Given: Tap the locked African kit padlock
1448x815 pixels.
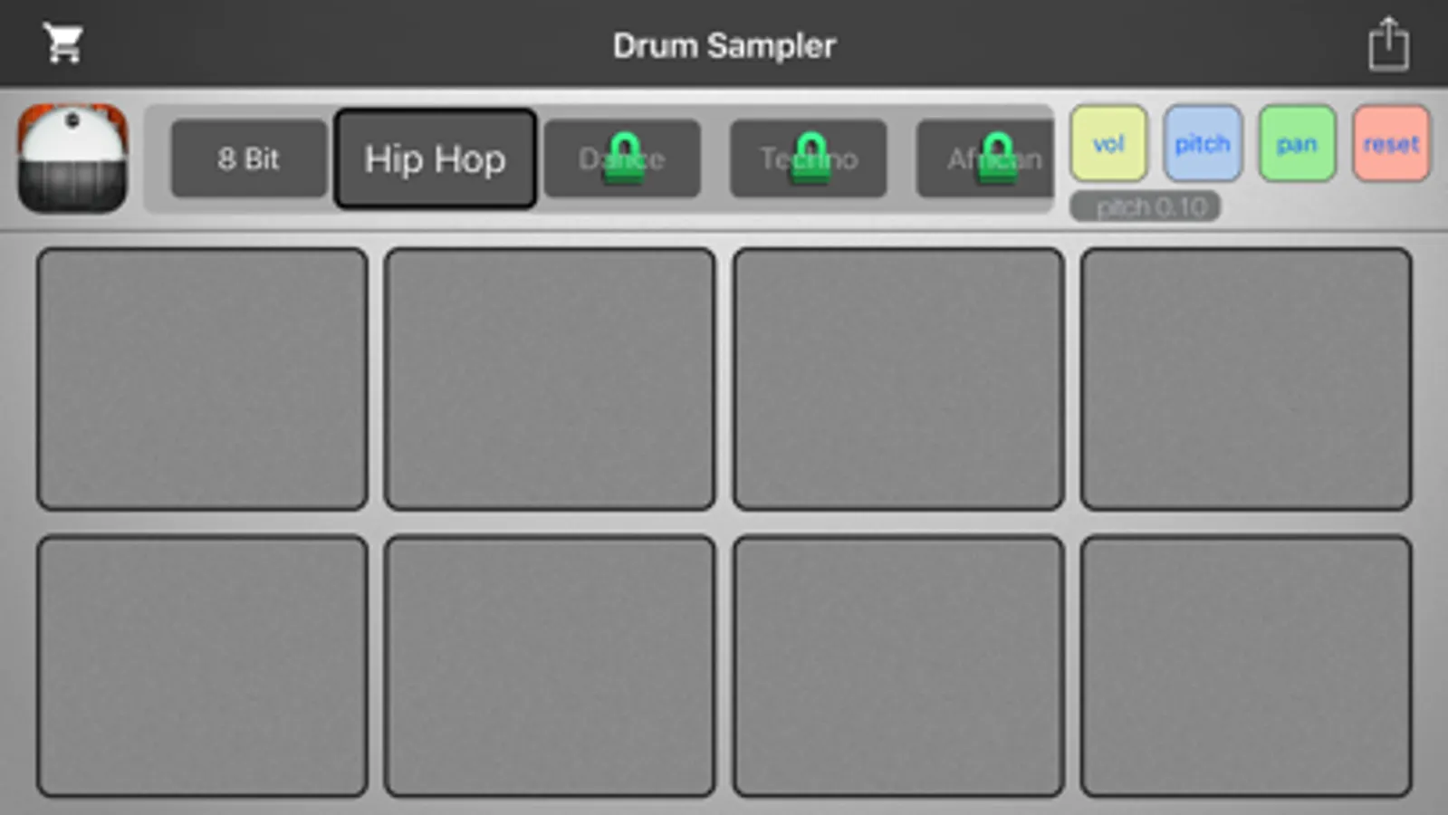Looking at the screenshot, I should [x=997, y=158].
